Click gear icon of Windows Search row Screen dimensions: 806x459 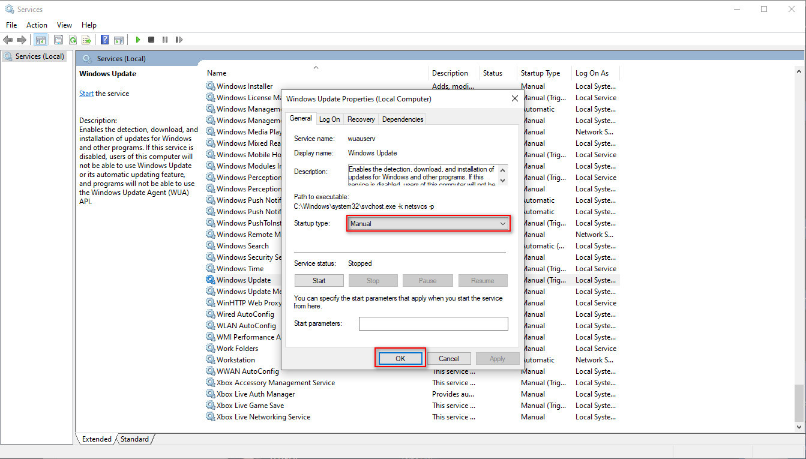coord(210,246)
